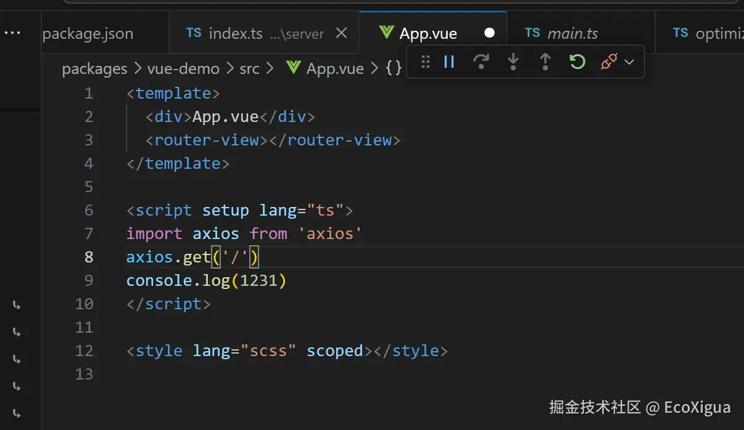The height and width of the screenshot is (430, 744).
Task: Restart debugging with the green circular arrow
Action: point(577,62)
